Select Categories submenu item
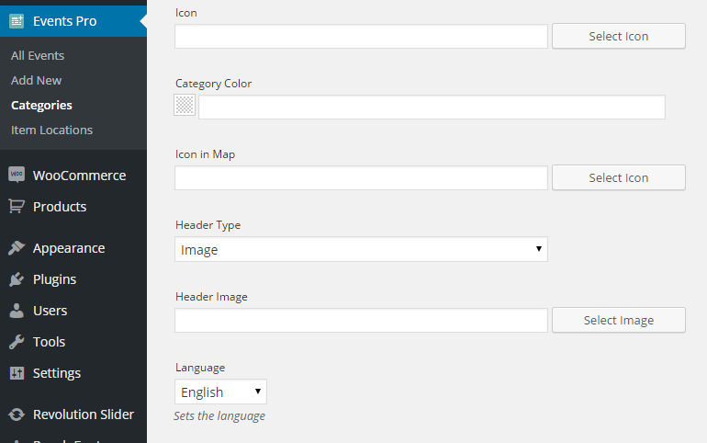707x443 pixels. click(41, 105)
